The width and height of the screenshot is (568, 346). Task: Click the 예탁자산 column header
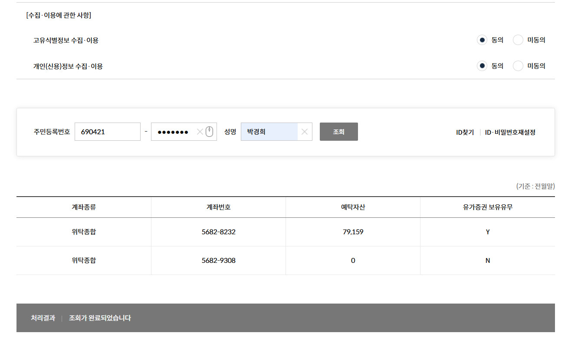point(353,207)
